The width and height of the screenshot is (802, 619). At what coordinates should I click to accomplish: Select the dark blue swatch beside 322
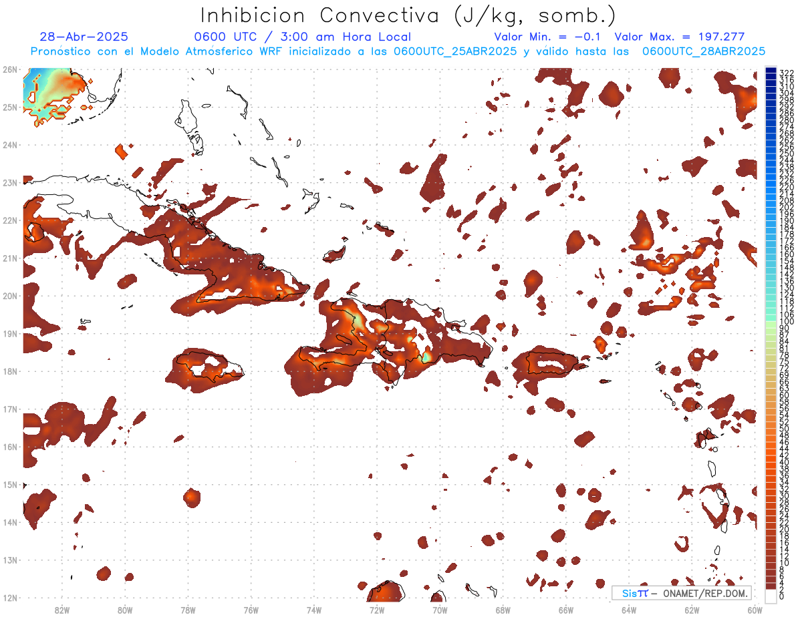[771, 71]
